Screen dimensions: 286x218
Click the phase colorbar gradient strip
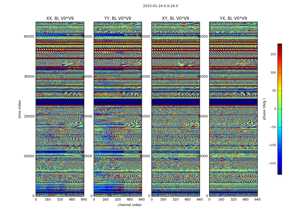(280, 109)
